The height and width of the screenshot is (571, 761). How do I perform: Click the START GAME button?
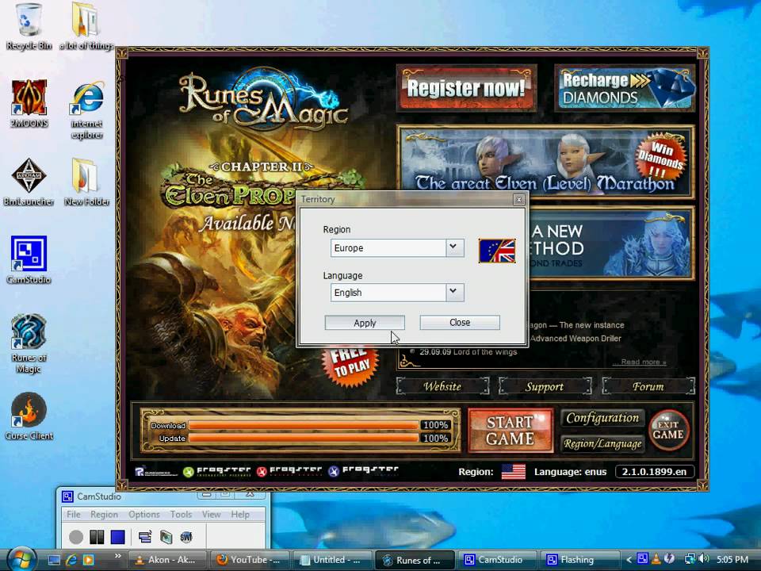[x=510, y=430]
